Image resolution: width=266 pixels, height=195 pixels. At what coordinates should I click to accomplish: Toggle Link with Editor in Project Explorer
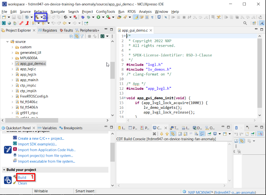[x=77, y=36]
